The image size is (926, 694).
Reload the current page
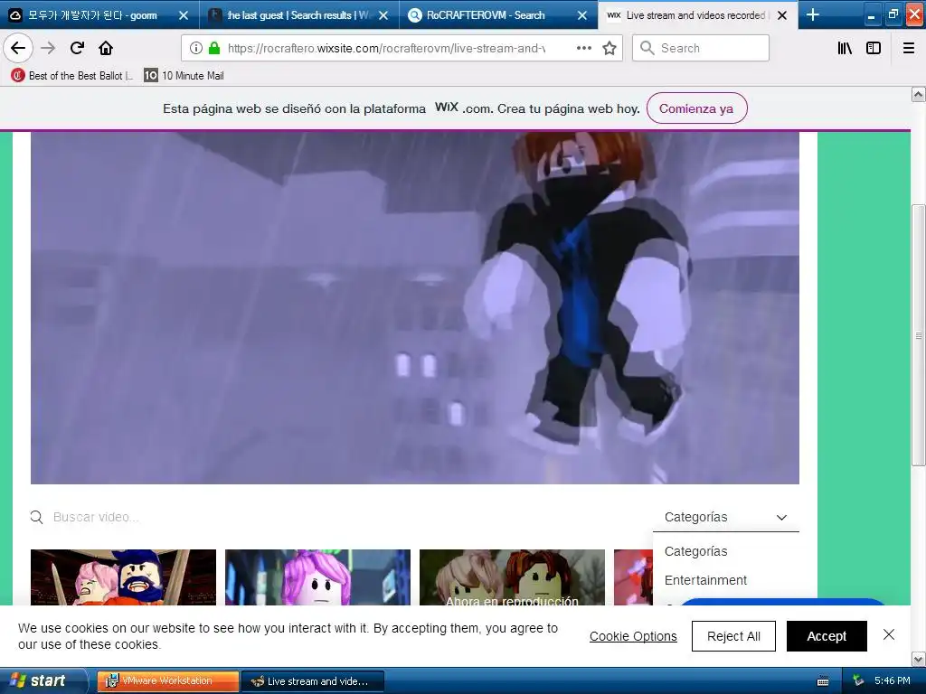[x=77, y=48]
